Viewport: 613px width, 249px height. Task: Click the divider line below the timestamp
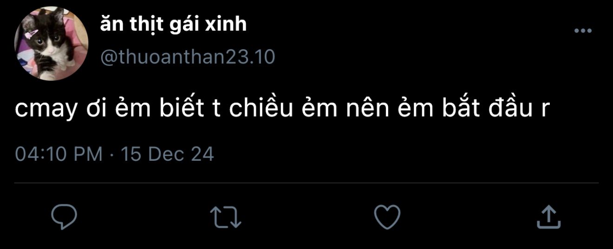(306, 183)
